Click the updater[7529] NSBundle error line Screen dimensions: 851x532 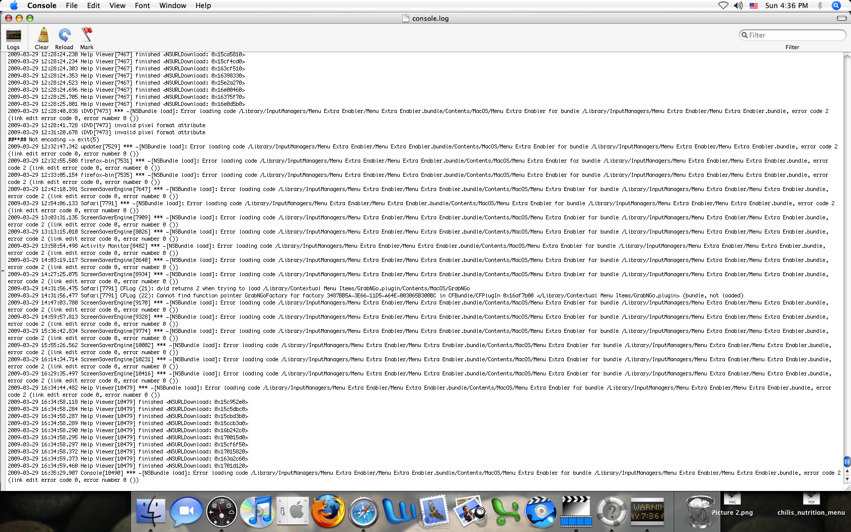tap(422, 150)
